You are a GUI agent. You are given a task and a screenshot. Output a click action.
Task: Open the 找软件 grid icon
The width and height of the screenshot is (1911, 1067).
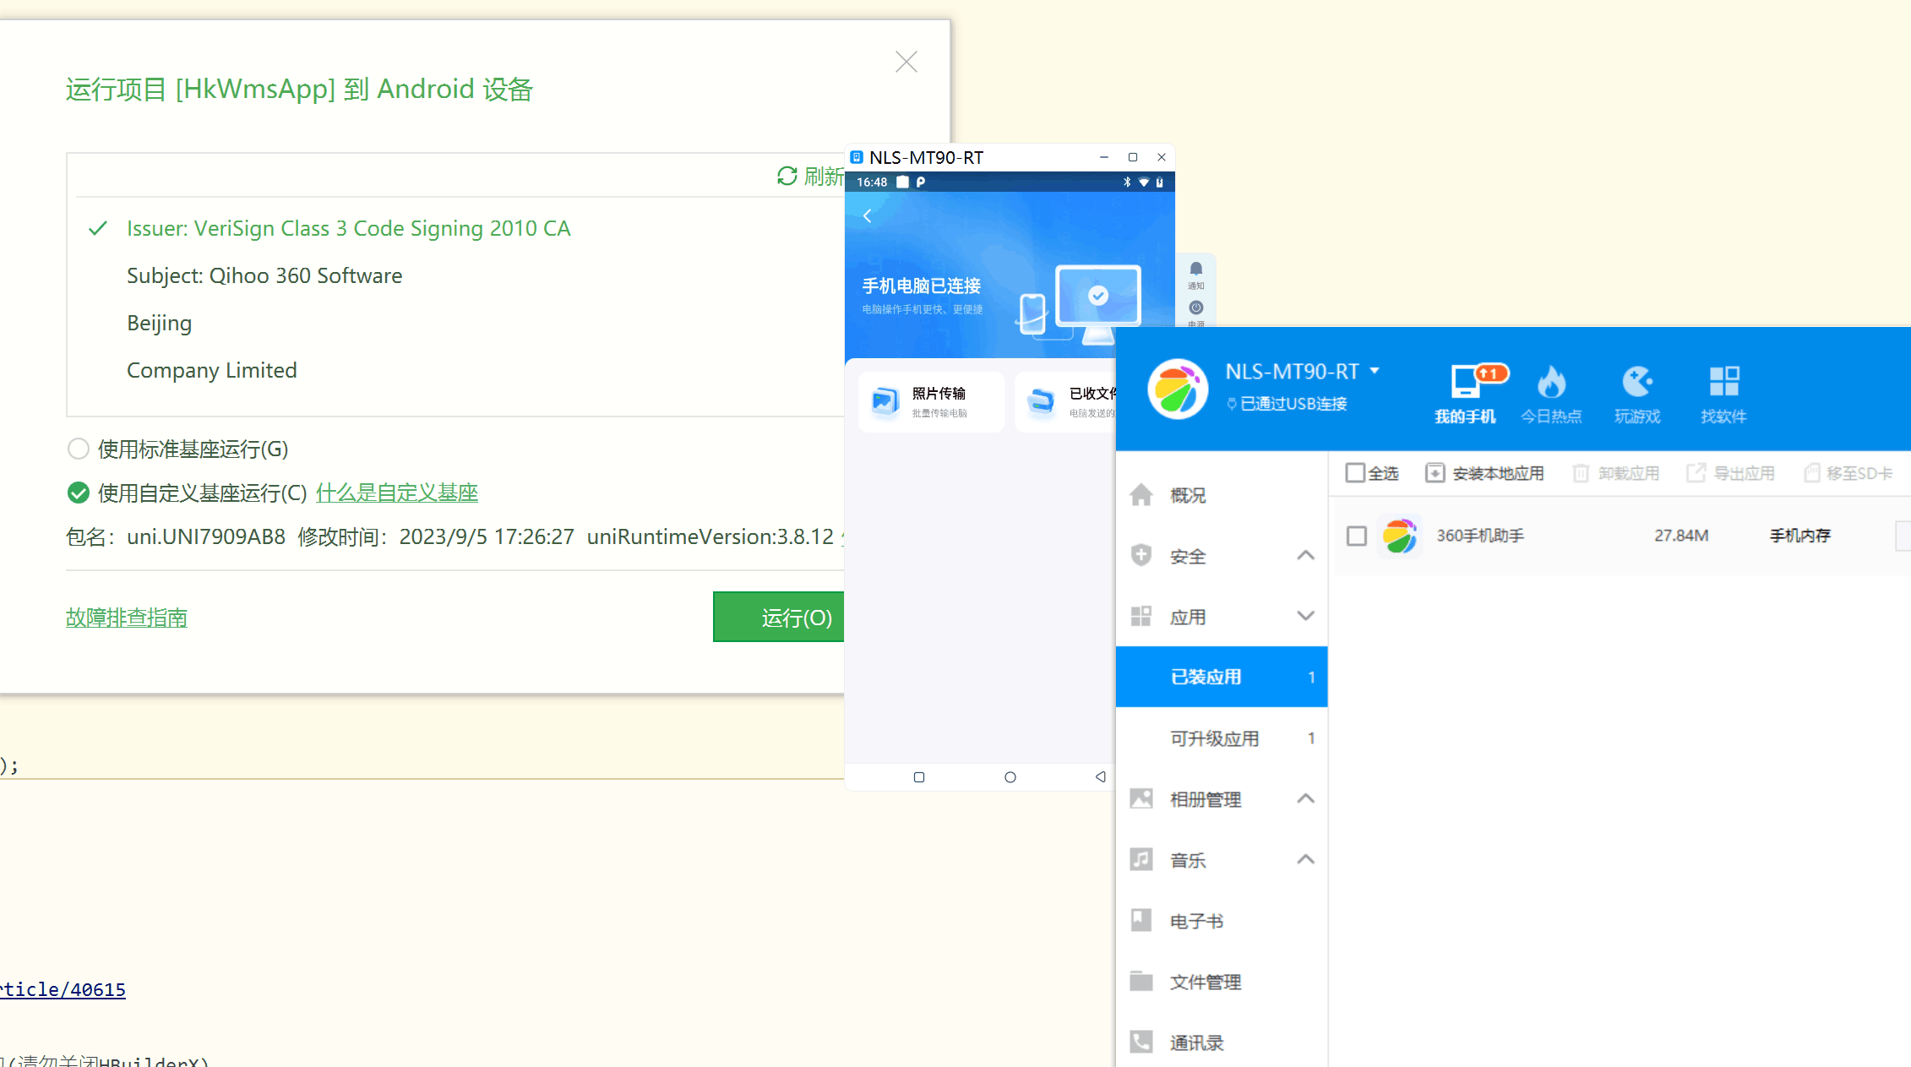[1723, 383]
